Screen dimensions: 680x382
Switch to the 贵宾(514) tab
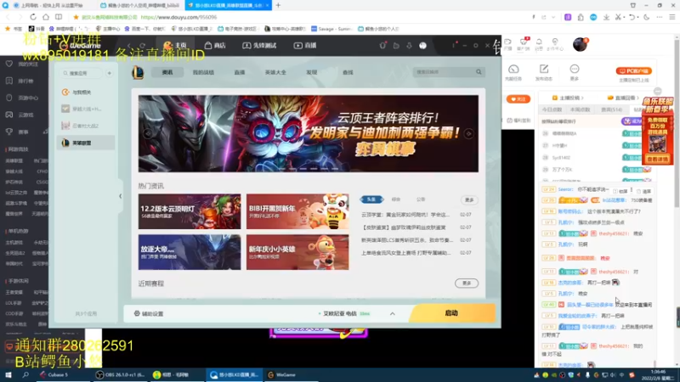click(x=611, y=110)
